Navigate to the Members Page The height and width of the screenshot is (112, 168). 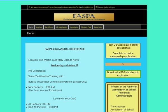click(x=86, y=27)
